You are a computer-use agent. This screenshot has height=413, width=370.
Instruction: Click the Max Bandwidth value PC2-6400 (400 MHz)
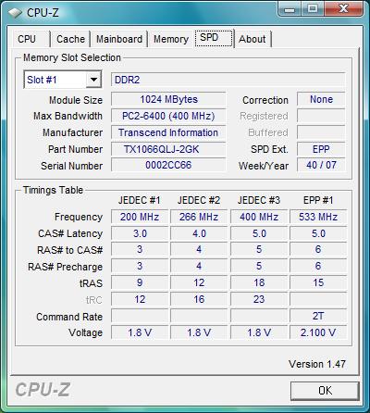(x=168, y=116)
